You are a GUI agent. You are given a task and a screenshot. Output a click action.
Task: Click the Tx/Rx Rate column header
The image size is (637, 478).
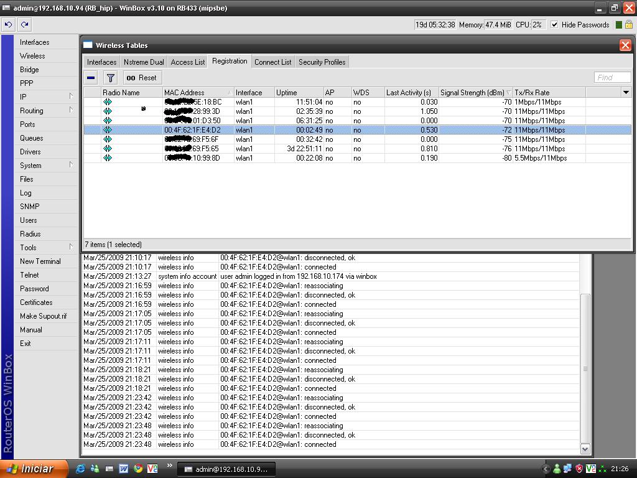coord(549,93)
